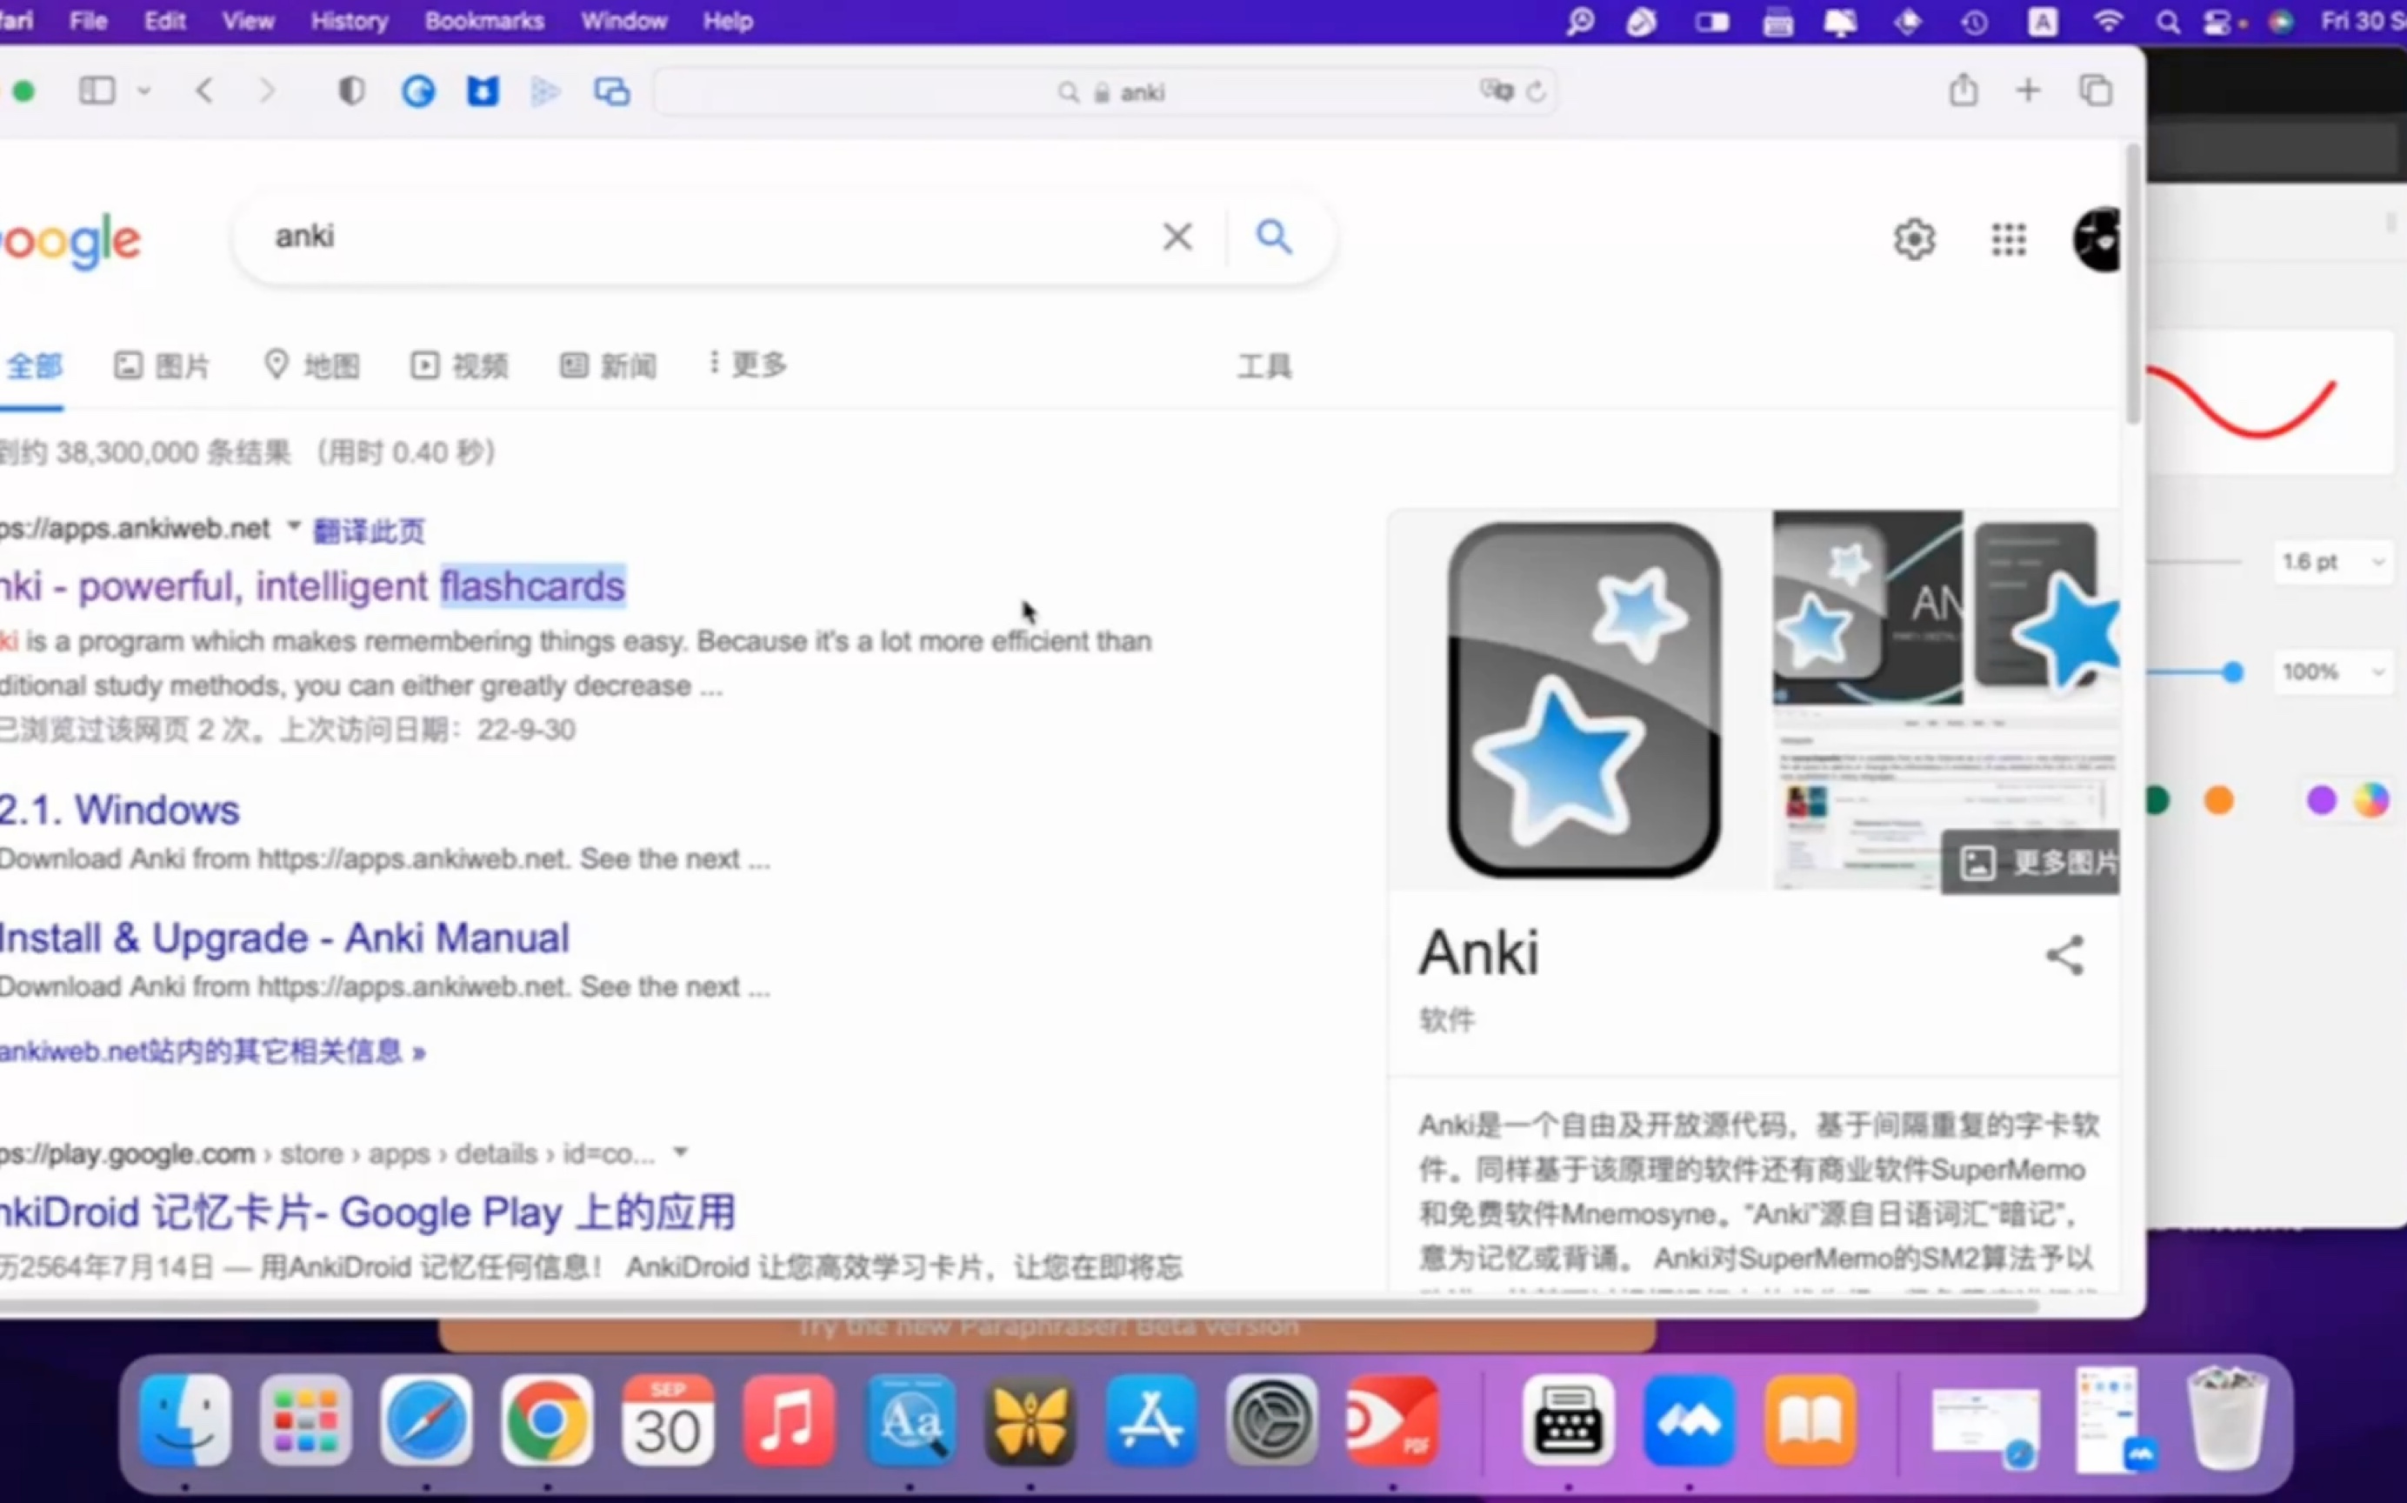
Task: Pick the orange color swatch
Action: (2218, 800)
